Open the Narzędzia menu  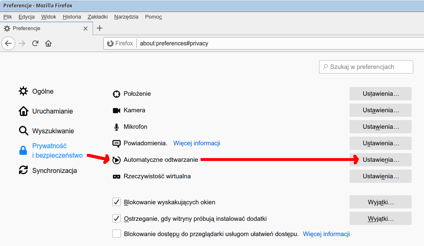click(x=126, y=17)
